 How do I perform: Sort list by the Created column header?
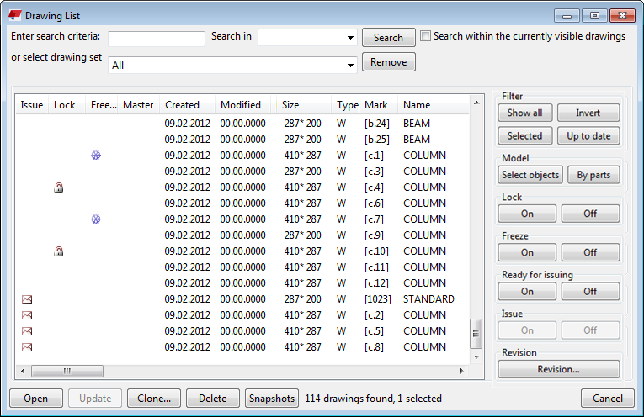click(183, 105)
